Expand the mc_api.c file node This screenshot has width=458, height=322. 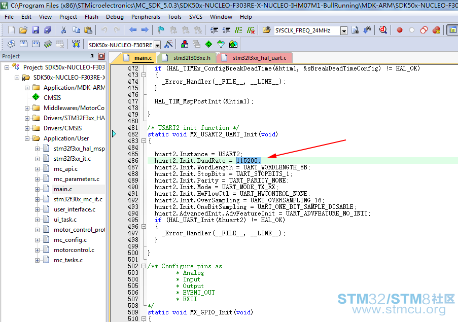coord(37,169)
